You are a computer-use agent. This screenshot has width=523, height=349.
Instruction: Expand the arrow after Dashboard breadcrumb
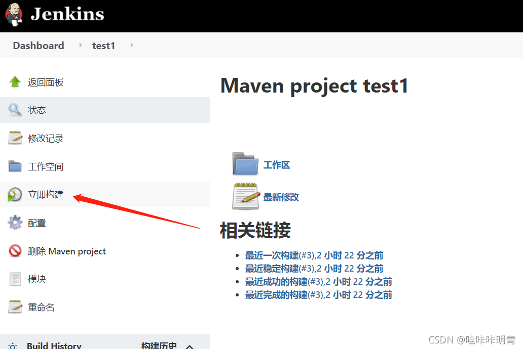point(81,45)
